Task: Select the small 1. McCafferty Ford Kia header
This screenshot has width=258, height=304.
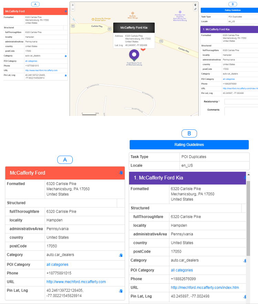Action: [x=229, y=29]
